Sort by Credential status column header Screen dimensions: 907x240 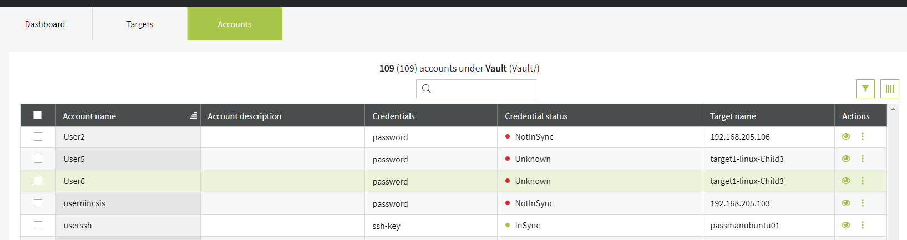[536, 116]
